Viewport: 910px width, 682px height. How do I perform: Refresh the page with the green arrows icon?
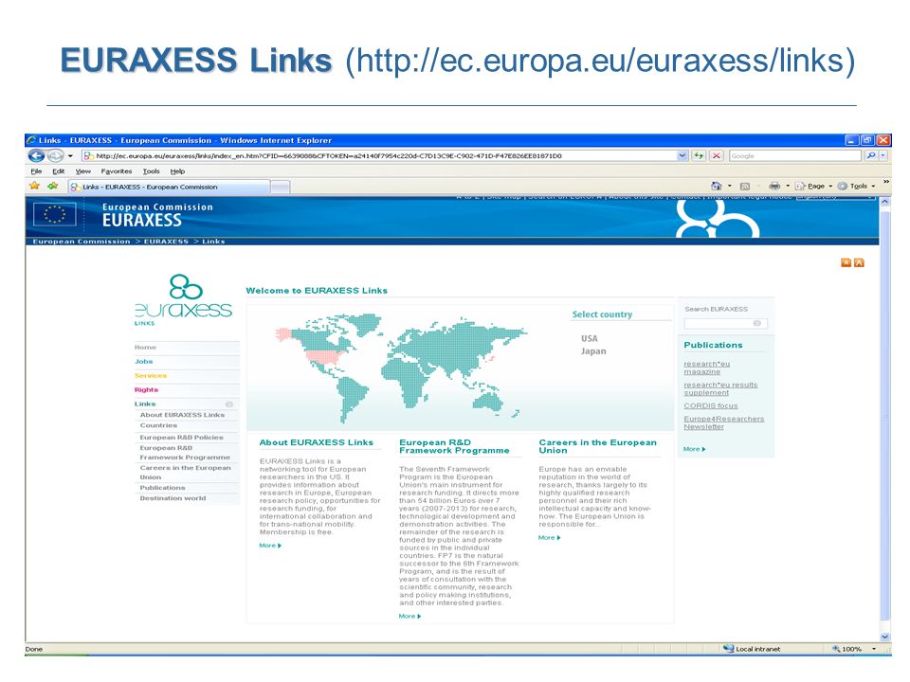coord(699,155)
